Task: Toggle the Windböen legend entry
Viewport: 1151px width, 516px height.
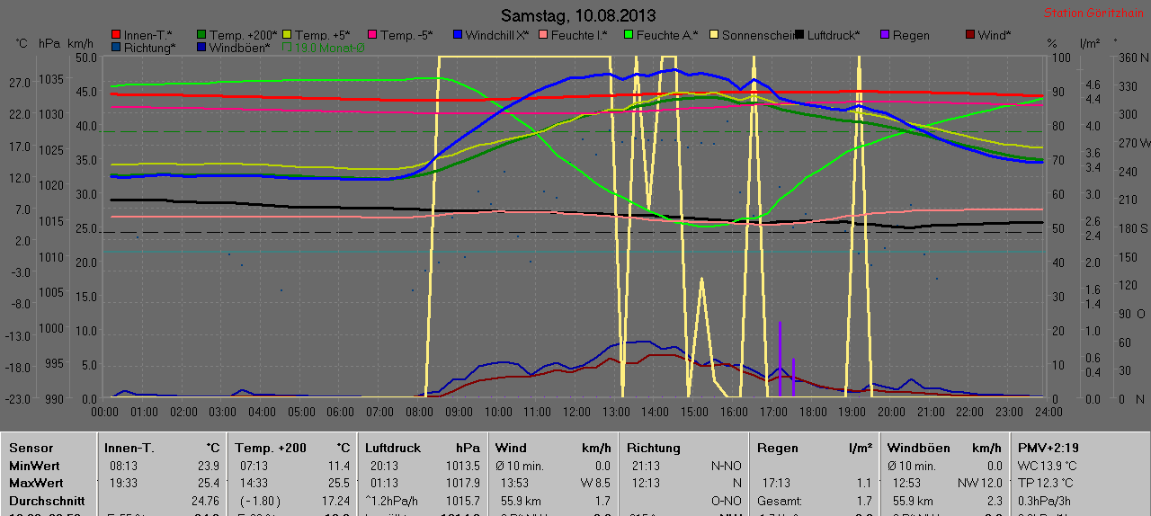Action: click(x=201, y=48)
